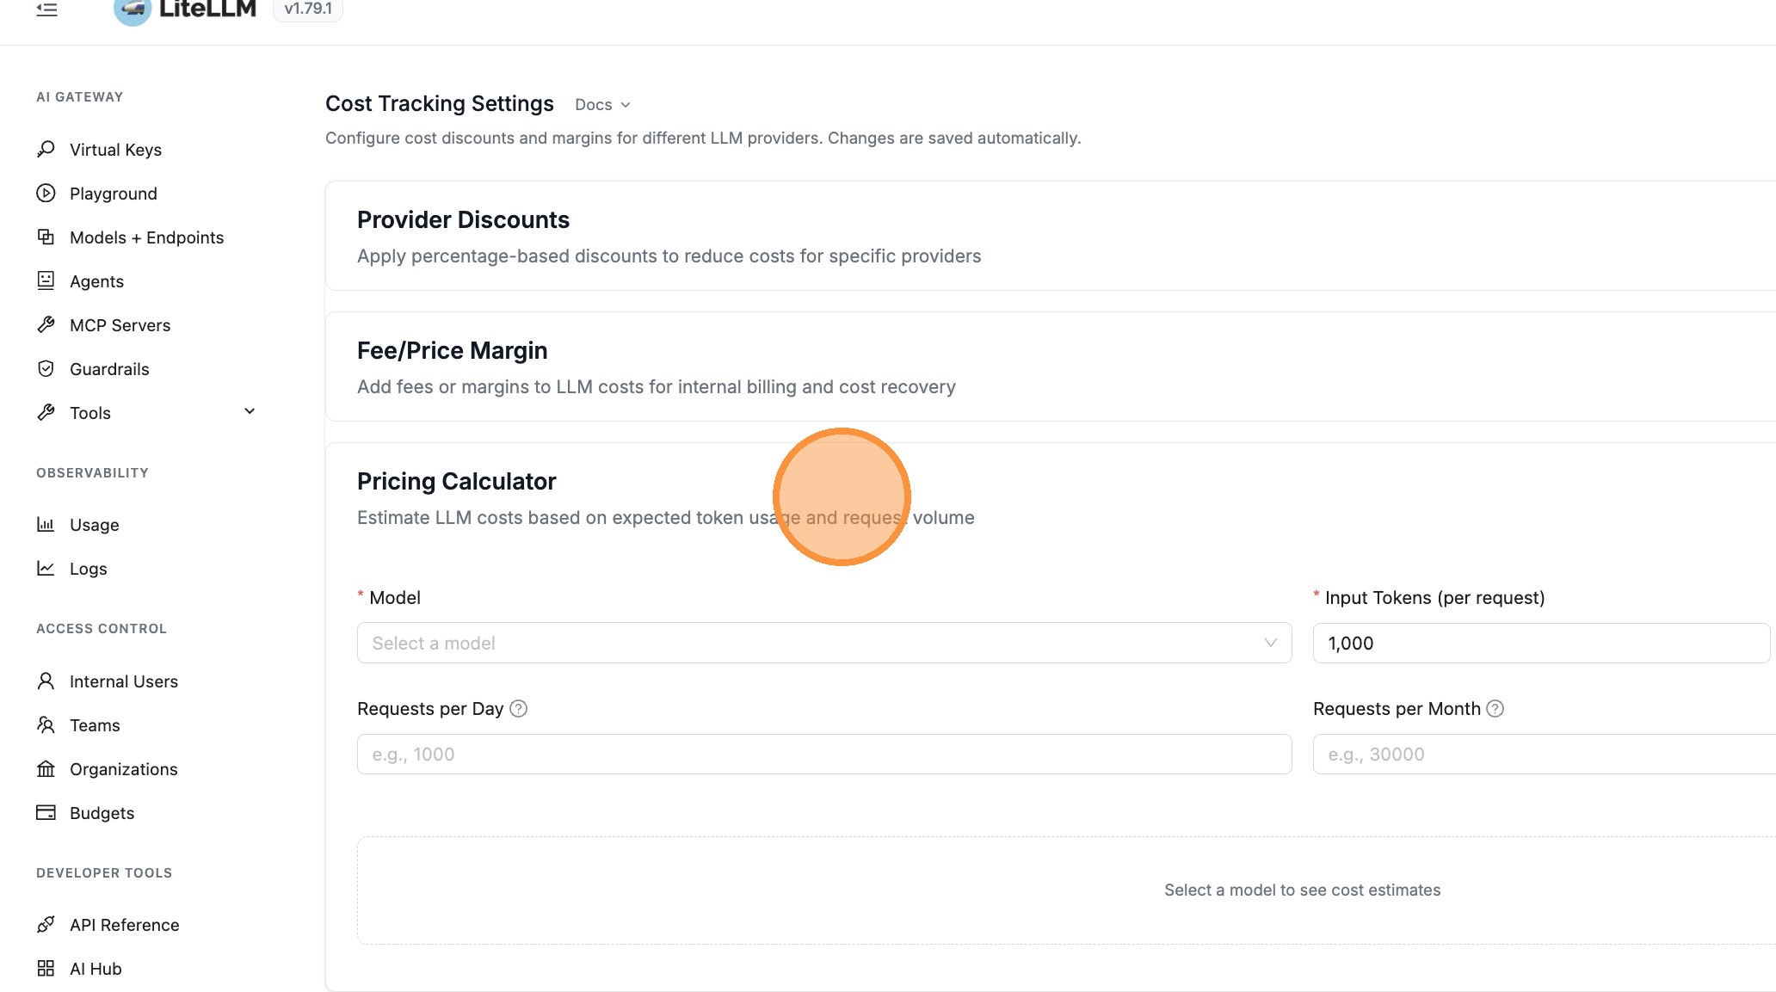The width and height of the screenshot is (1776, 992).
Task: Click the v1.79.1 version badge
Action: (306, 9)
